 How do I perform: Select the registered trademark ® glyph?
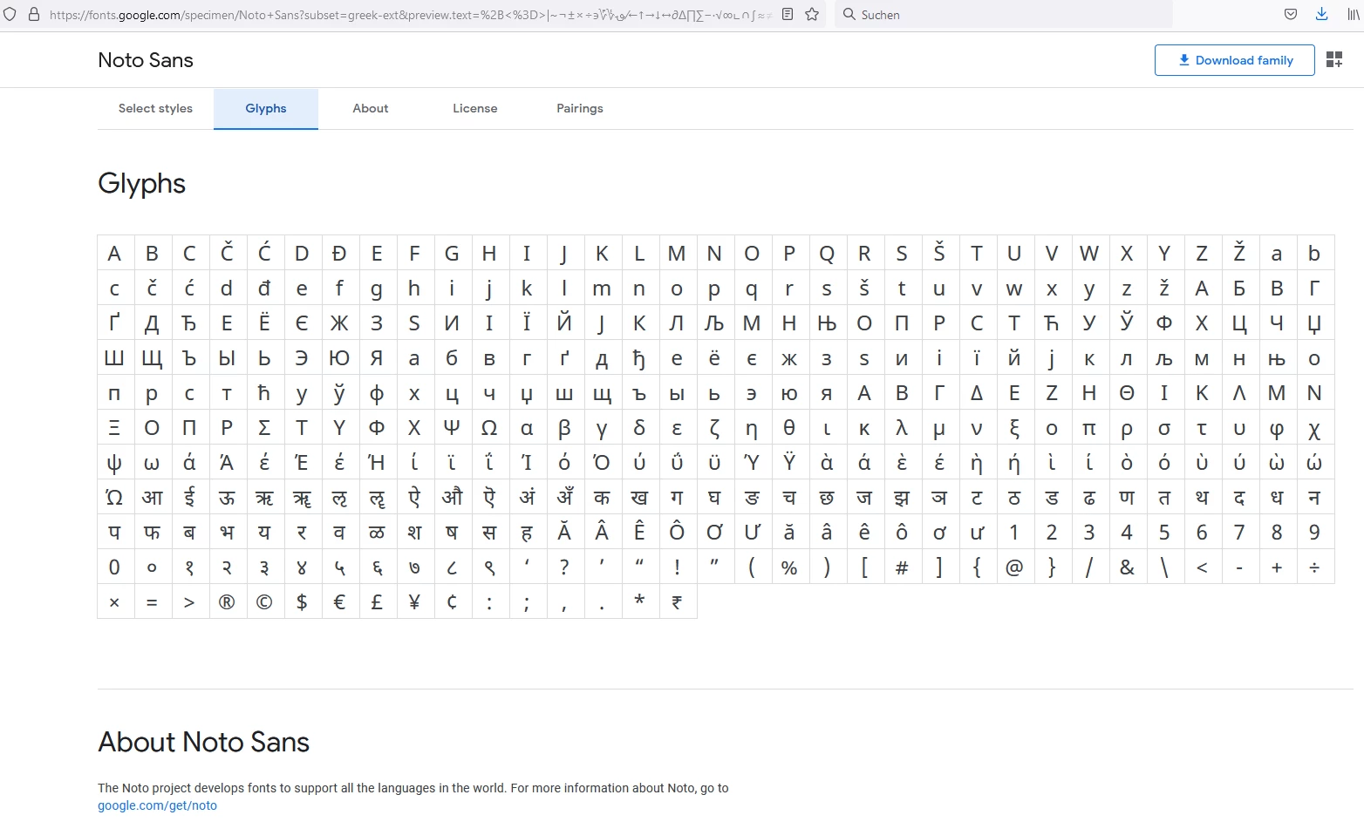click(x=227, y=602)
